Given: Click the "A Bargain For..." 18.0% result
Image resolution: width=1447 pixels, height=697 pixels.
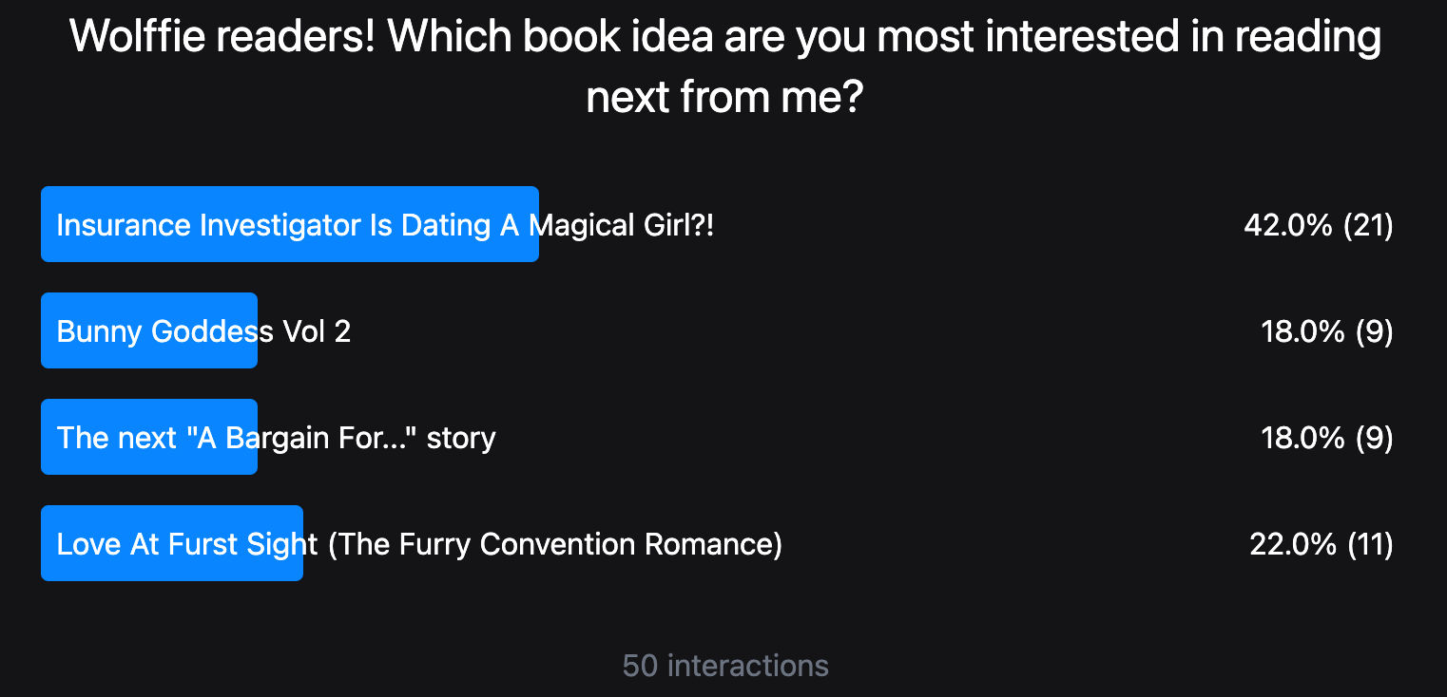Looking at the screenshot, I should click(x=1326, y=438).
